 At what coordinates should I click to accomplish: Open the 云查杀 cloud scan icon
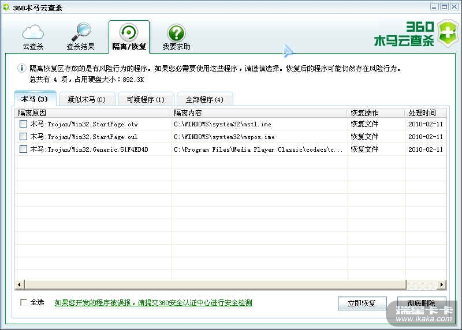(x=33, y=32)
